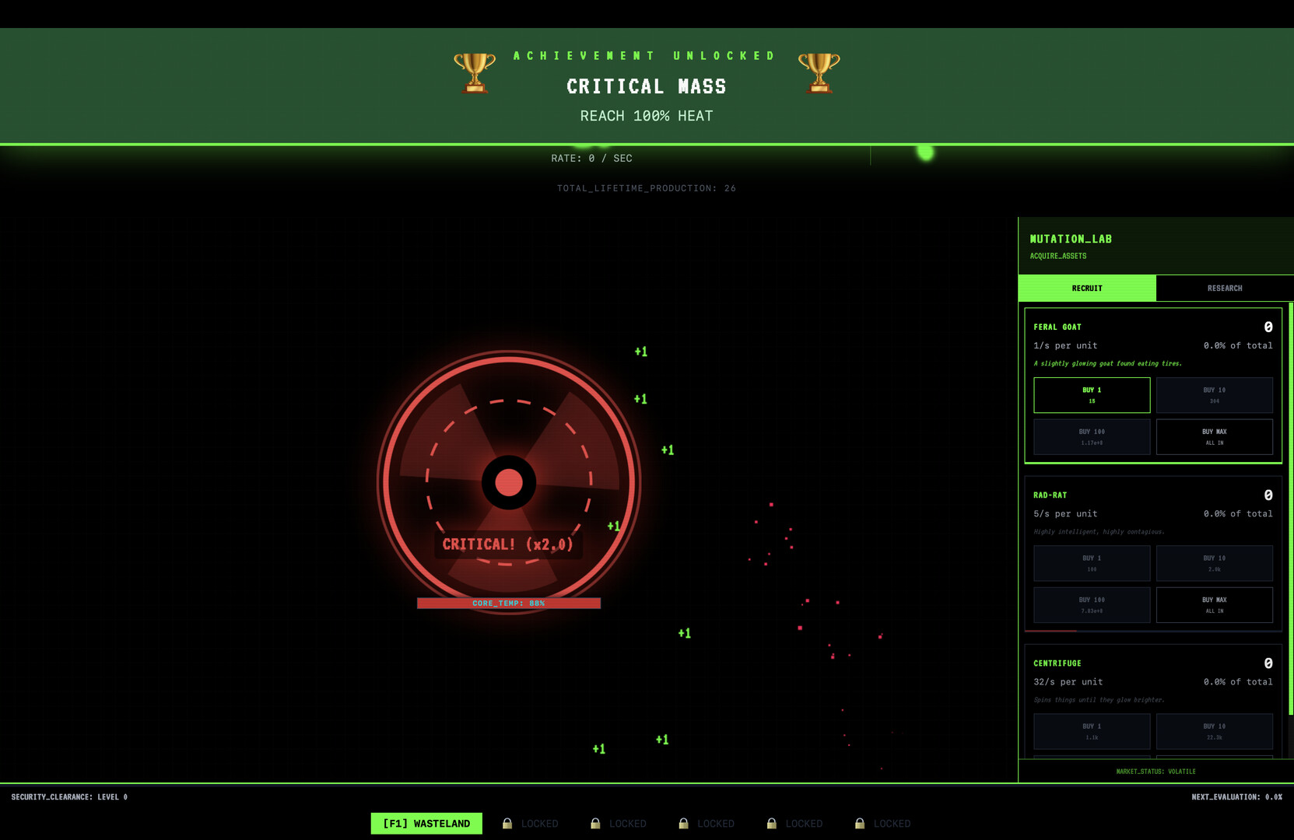This screenshot has height=840, width=1294.
Task: Click the radioactive reactor core icon
Action: pos(509,482)
